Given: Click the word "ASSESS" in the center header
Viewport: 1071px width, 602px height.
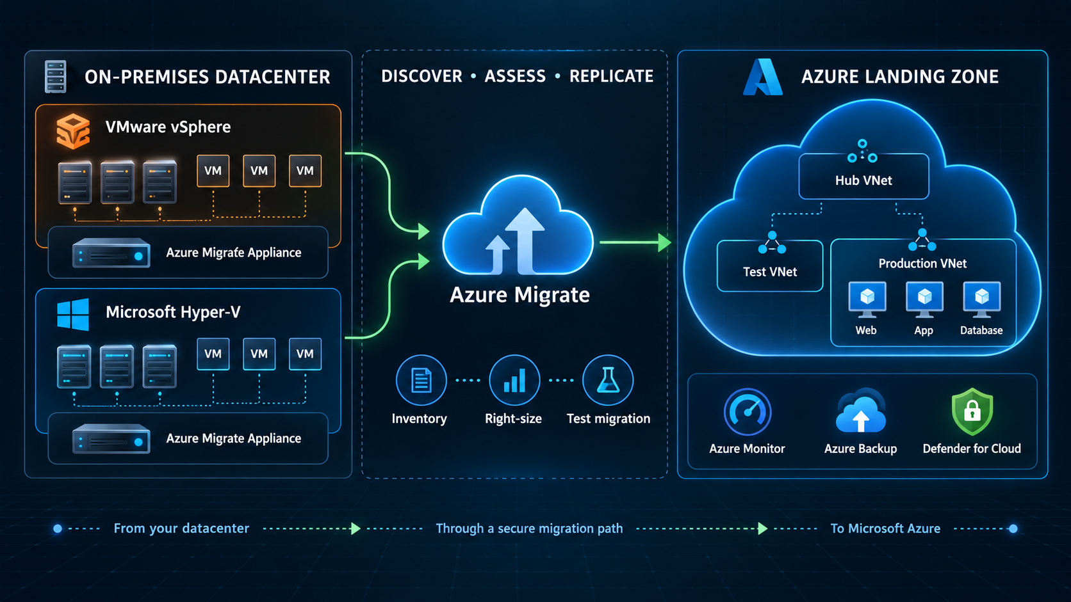Looking at the screenshot, I should tap(515, 77).
